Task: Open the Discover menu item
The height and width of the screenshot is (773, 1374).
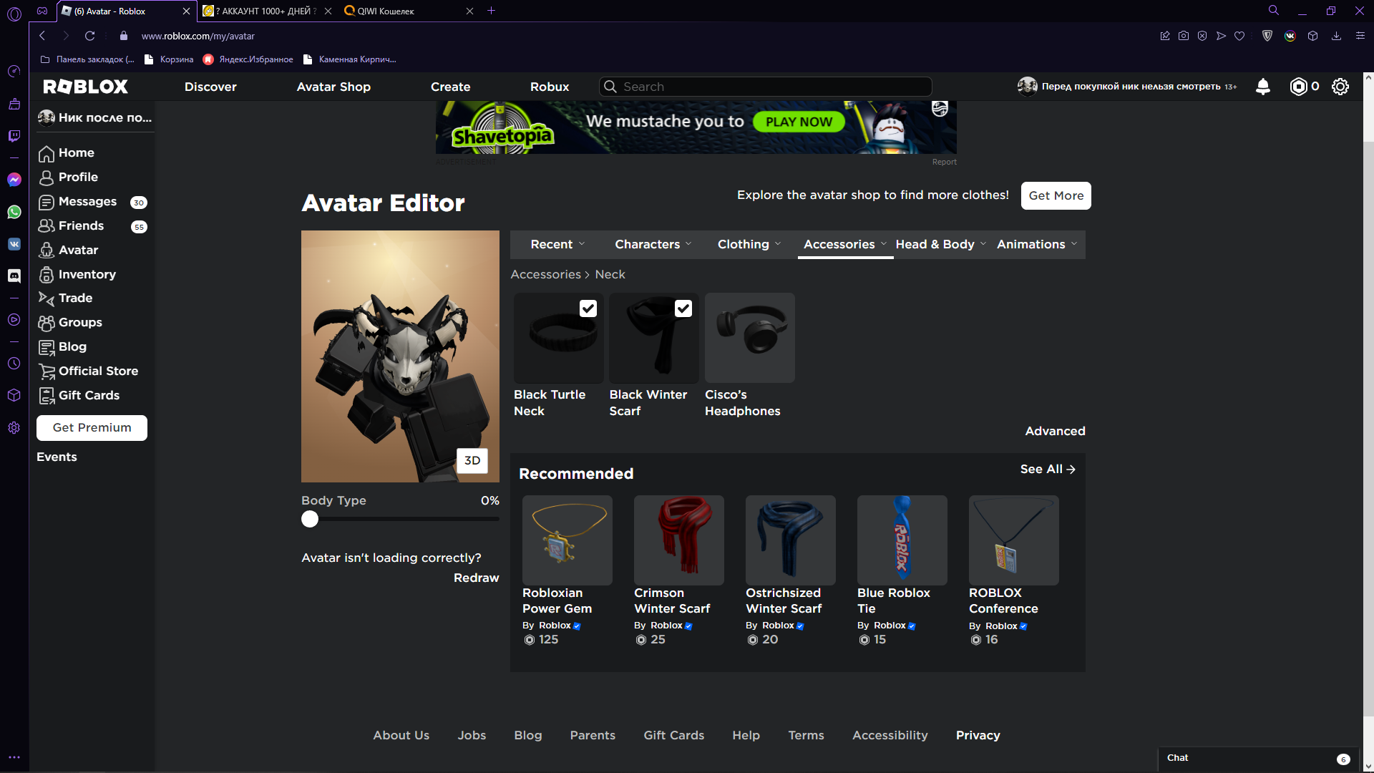Action: [210, 87]
